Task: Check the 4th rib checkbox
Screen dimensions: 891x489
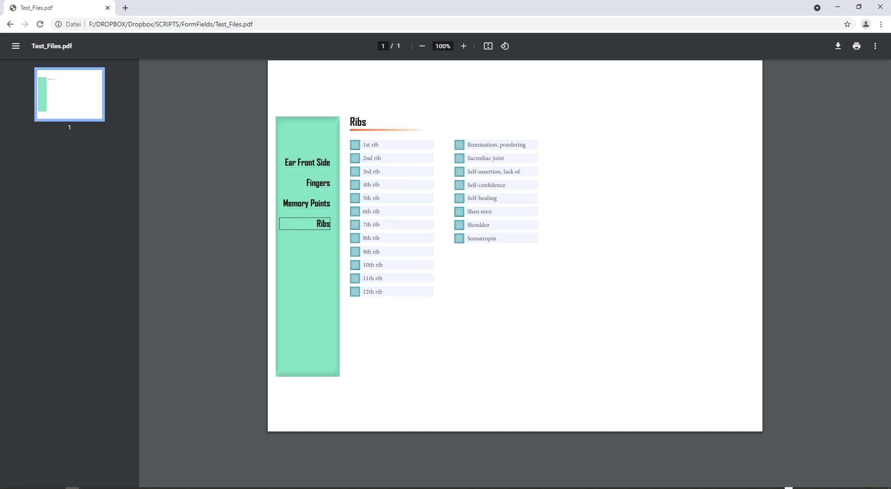Action: click(355, 185)
